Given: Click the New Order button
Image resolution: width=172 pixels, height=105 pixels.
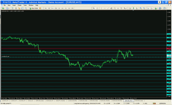Looking at the screenshot, I should (x=34, y=8).
